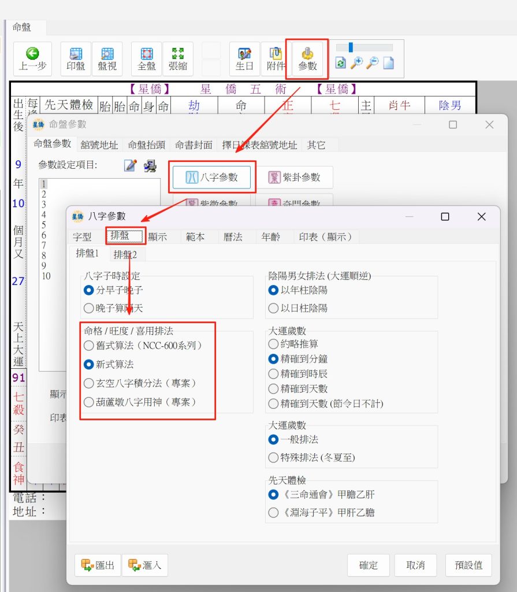This screenshot has height=592, width=517.
Task: Click the 上一步 back arrow button
Action: click(x=32, y=59)
